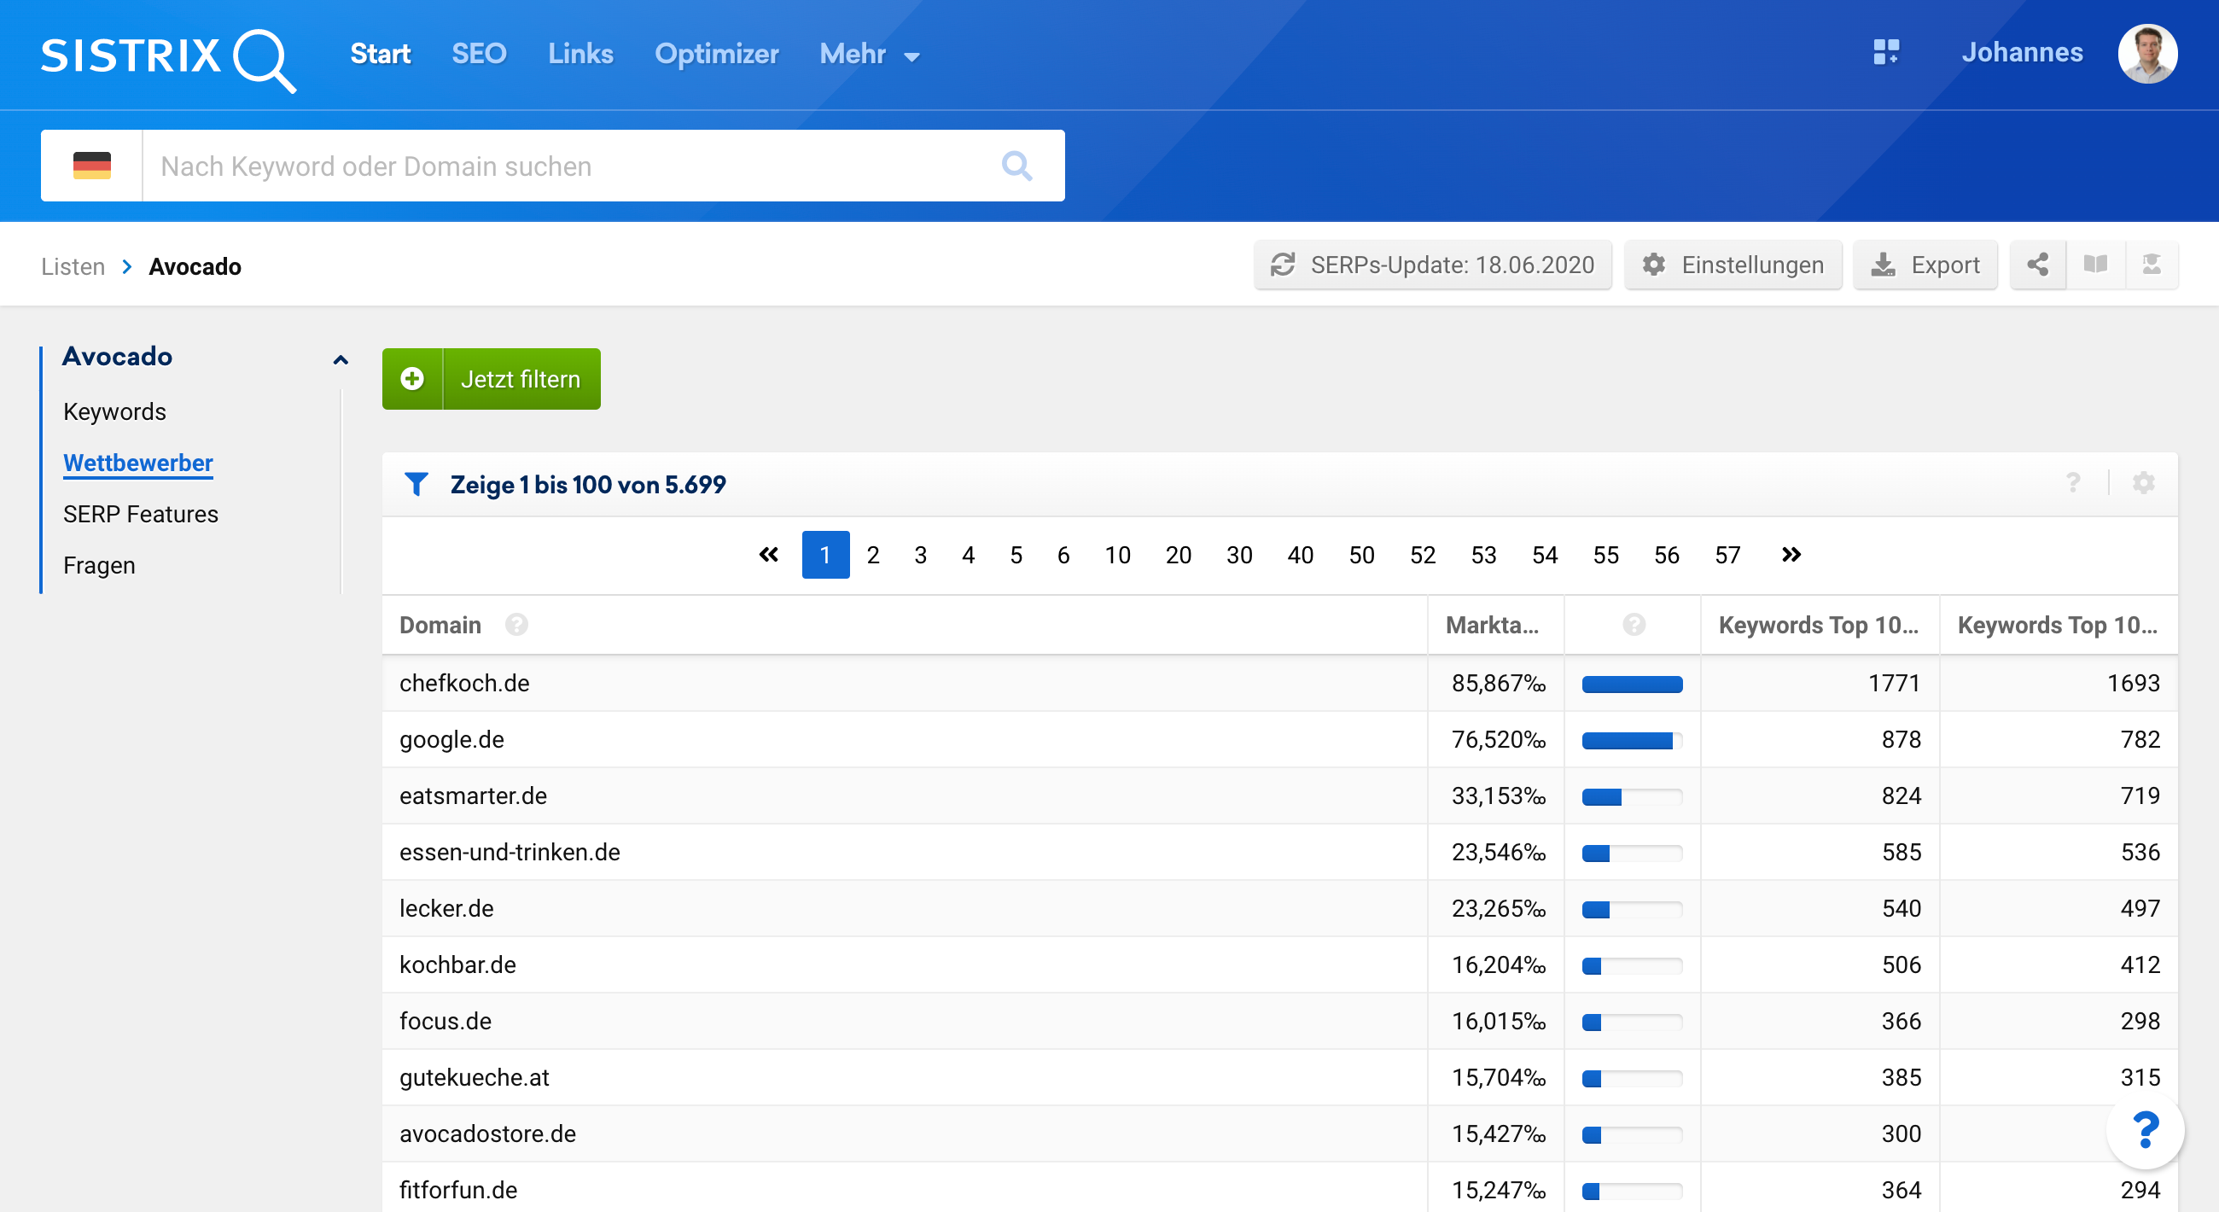Screen dimensions: 2219x1212
Task: Open SERP Features in sidebar
Action: click(141, 515)
